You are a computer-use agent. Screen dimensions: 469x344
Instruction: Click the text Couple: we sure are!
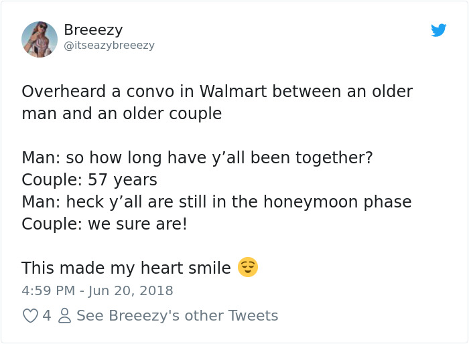tap(105, 224)
